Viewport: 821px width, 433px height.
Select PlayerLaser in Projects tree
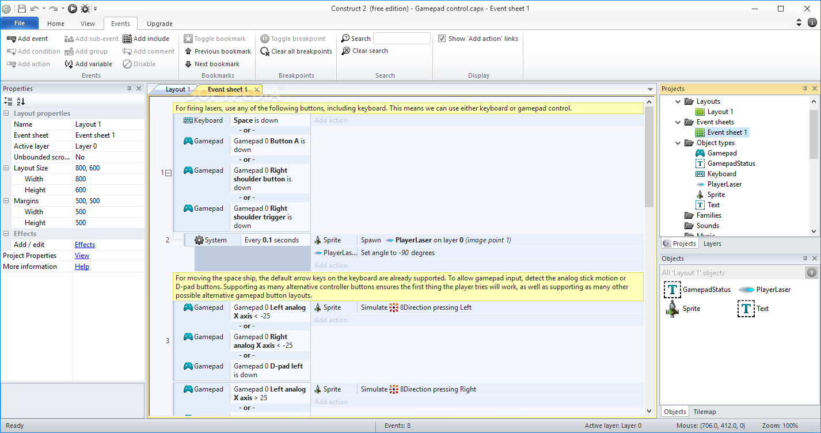[x=719, y=184]
